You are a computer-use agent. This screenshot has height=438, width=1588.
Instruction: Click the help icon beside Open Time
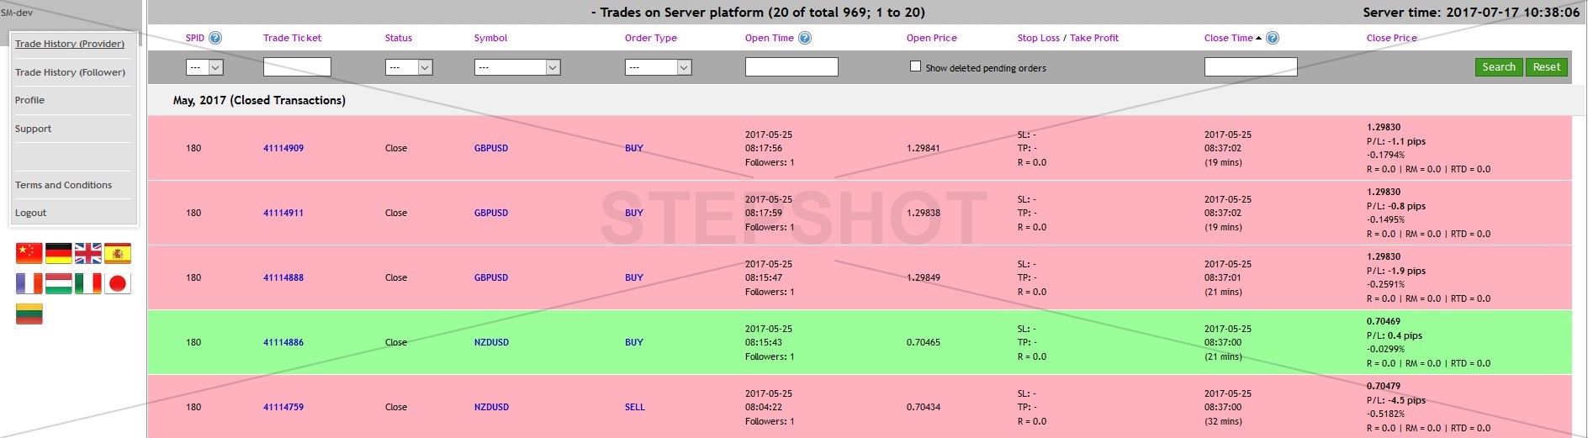(805, 38)
